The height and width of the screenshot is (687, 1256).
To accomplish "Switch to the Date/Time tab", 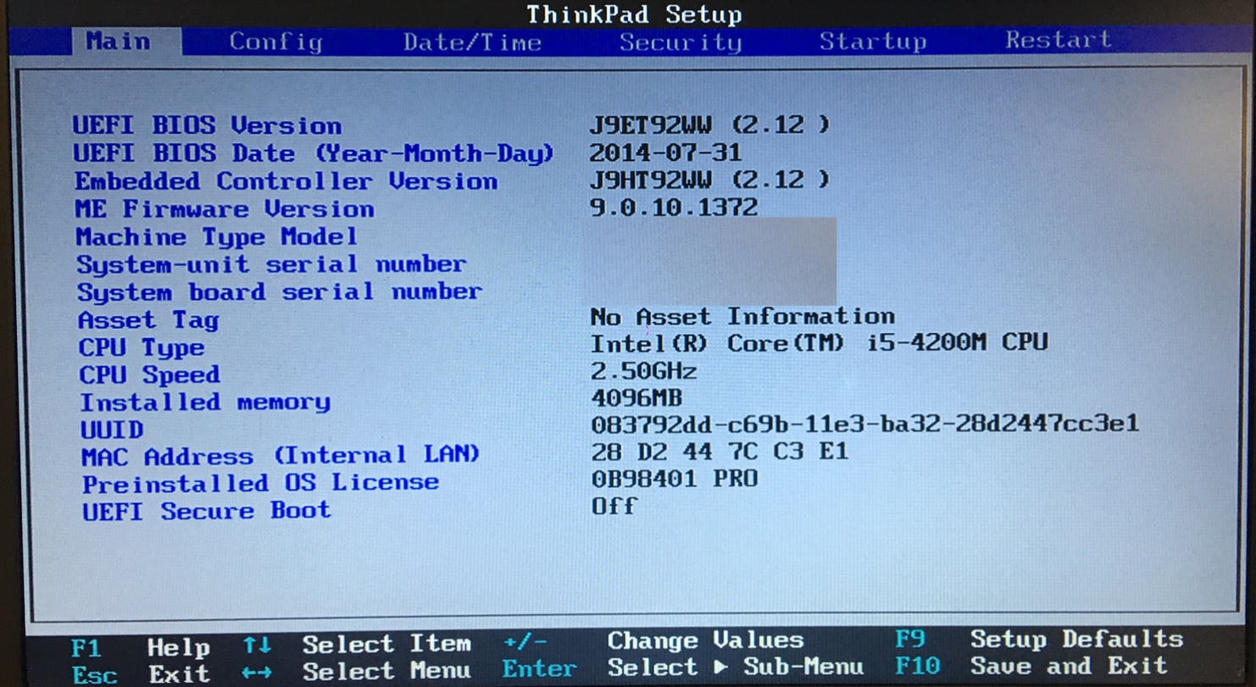I will [472, 42].
